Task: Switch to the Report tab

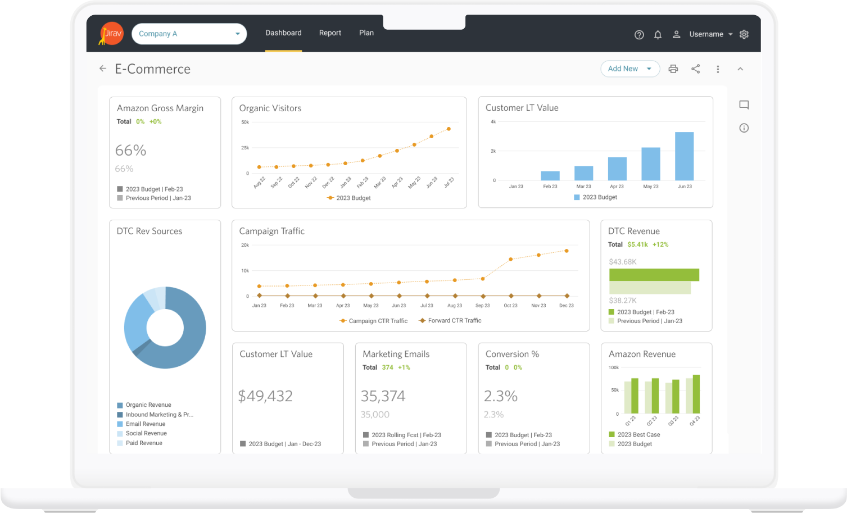Action: coord(330,33)
